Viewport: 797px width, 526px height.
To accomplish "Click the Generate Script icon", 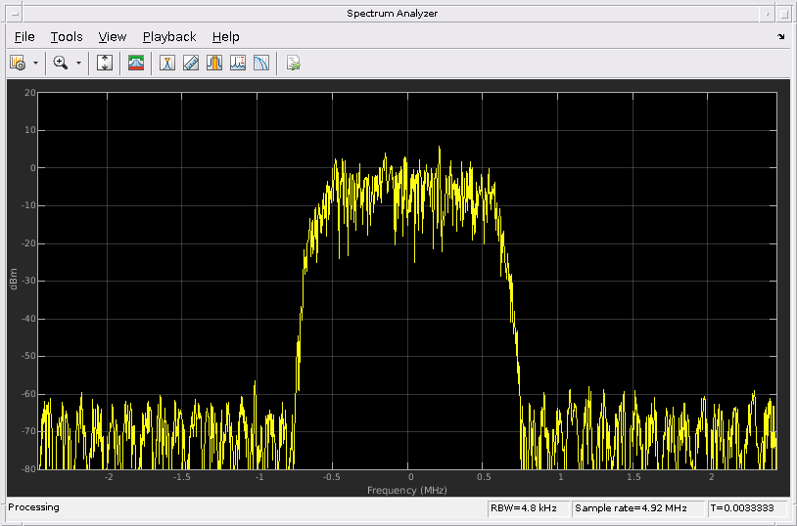I will (x=293, y=63).
